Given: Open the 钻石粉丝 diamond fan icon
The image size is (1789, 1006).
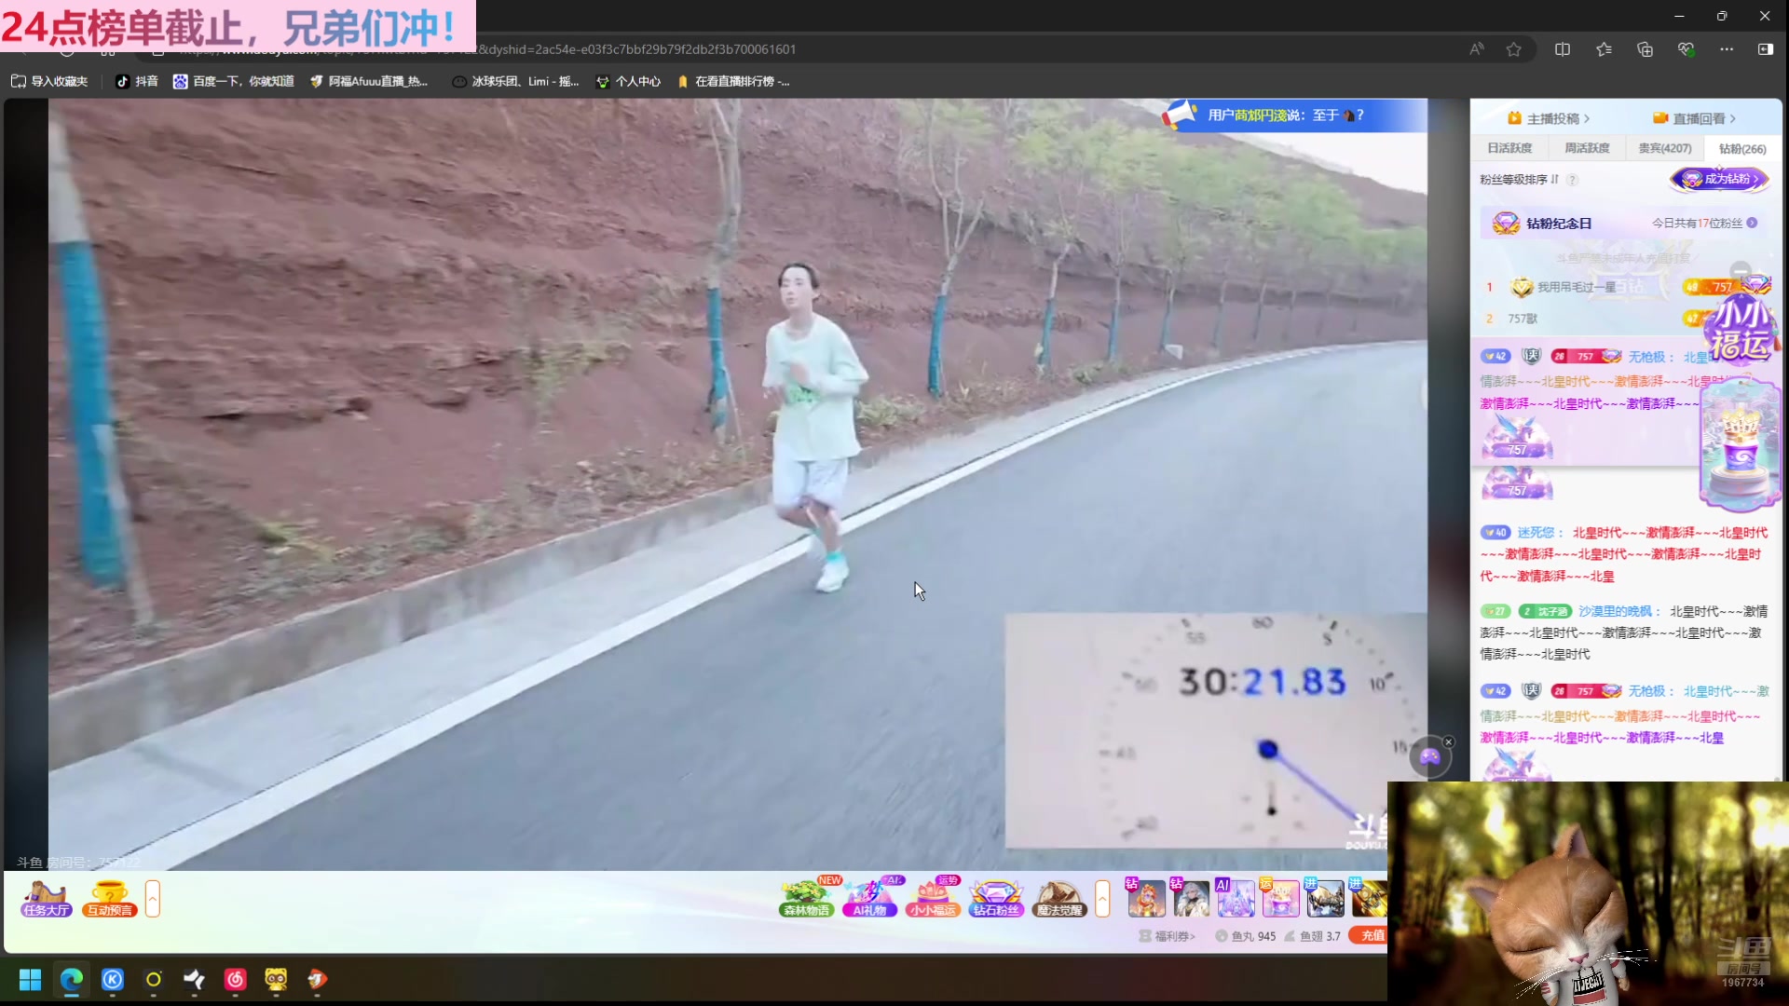Looking at the screenshot, I should pyautogui.click(x=996, y=899).
